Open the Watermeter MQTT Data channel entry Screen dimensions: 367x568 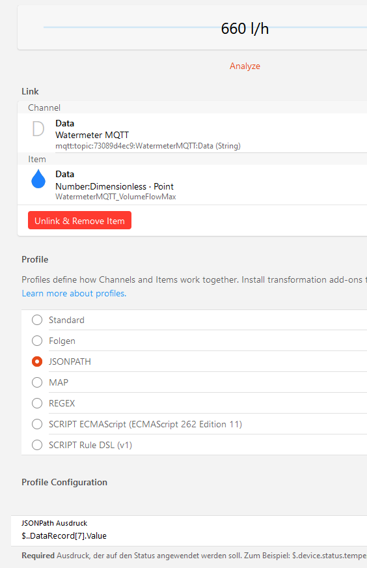tap(192, 133)
